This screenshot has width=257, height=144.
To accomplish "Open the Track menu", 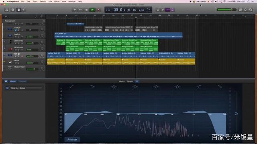I will pyautogui.click(x=35, y=2).
